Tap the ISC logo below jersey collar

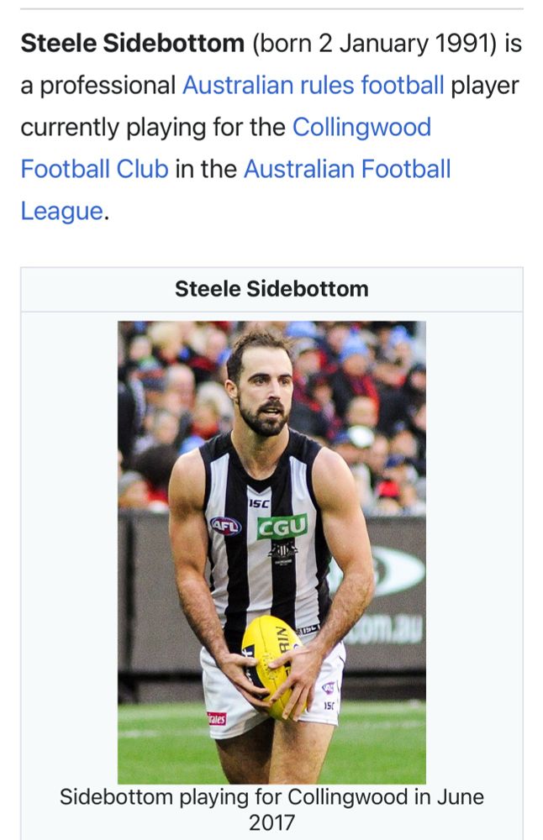(260, 503)
